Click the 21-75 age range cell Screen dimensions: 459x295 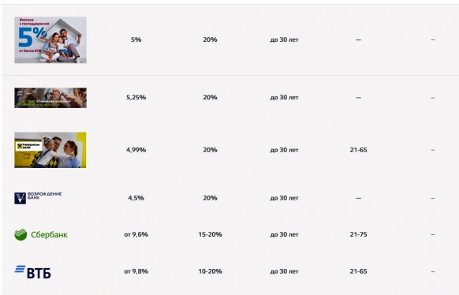pyautogui.click(x=358, y=234)
